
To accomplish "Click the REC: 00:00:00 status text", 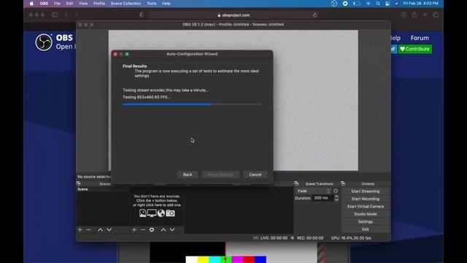I will click(x=310, y=238).
